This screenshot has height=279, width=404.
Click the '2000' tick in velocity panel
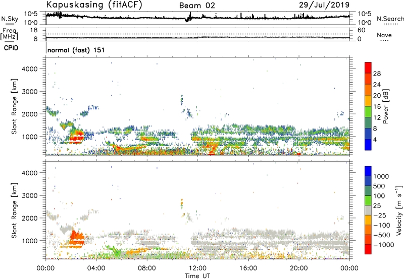30,218
